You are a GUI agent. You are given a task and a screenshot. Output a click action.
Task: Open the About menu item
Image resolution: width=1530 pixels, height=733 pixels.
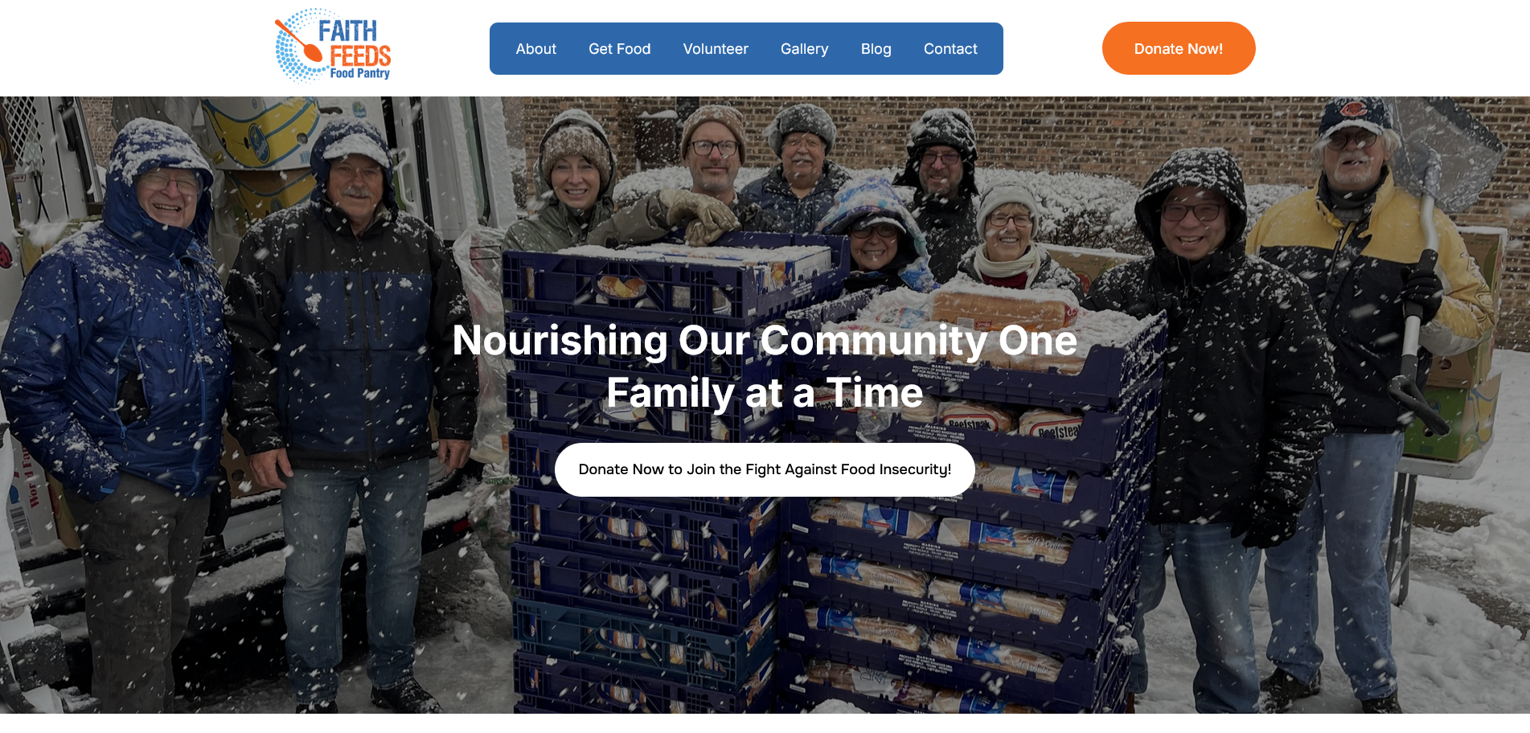(535, 49)
